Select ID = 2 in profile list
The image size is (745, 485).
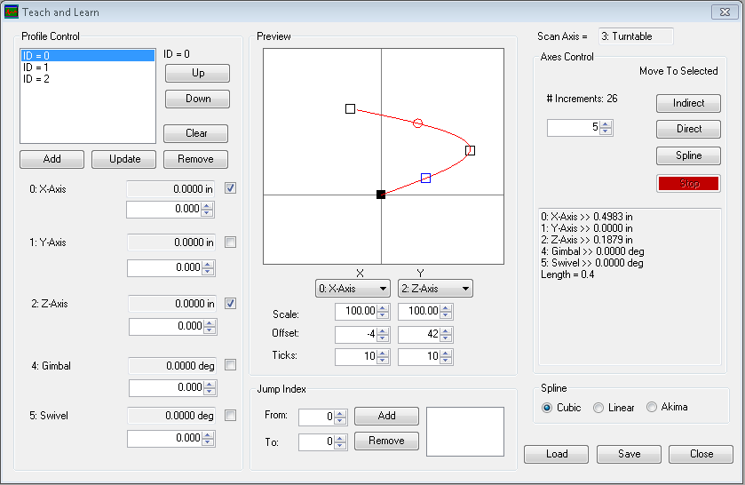[36, 79]
